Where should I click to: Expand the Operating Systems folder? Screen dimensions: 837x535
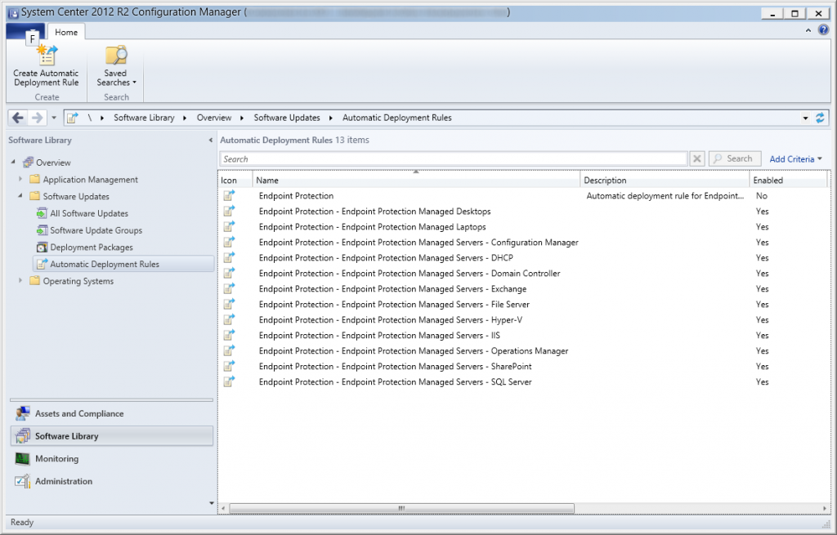(20, 280)
